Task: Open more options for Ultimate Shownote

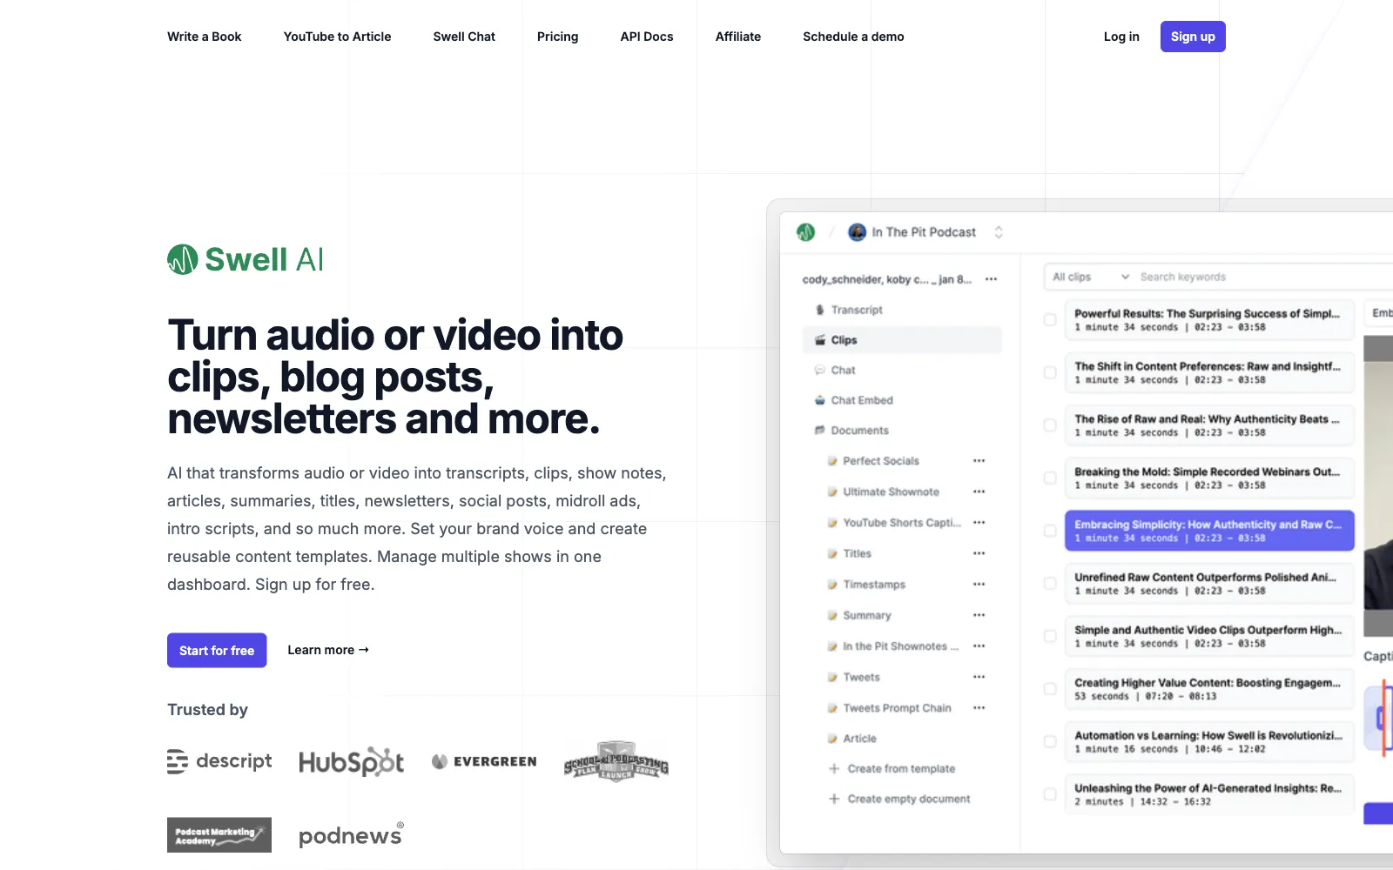Action: click(x=979, y=492)
